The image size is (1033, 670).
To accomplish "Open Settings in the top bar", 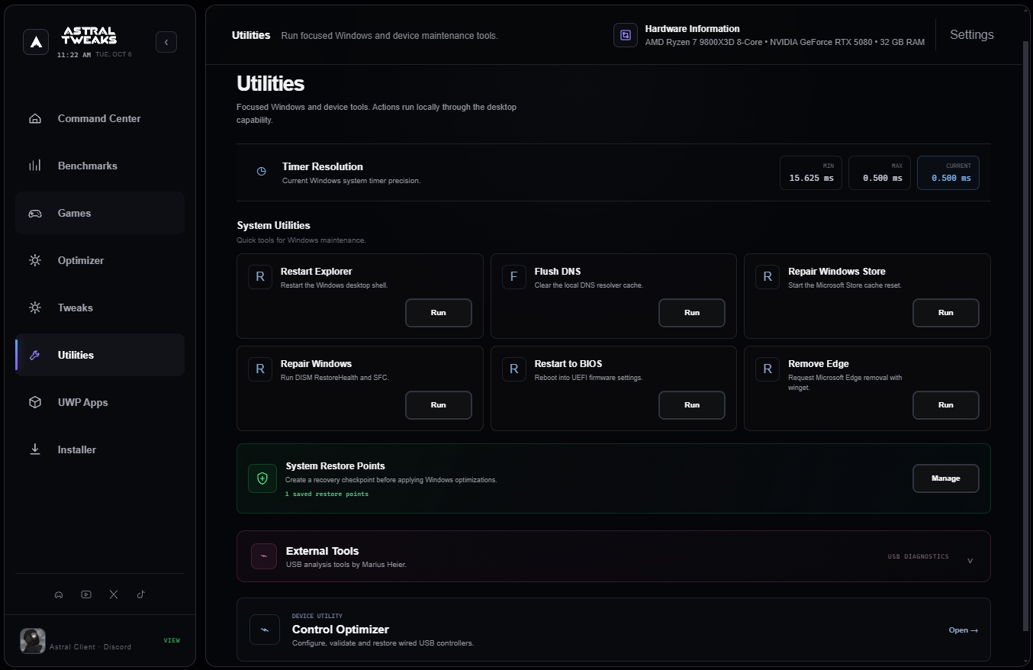I will click(x=972, y=35).
